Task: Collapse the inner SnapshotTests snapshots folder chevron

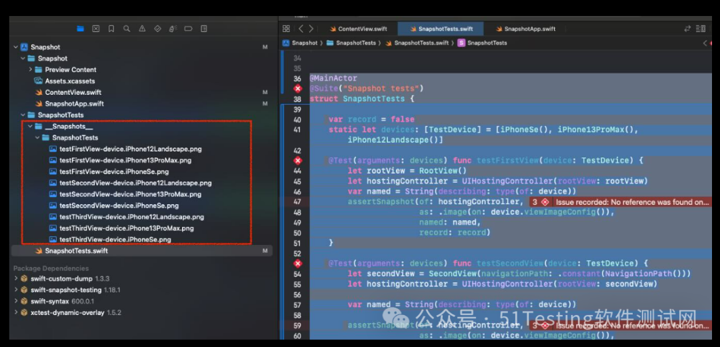Action: (x=37, y=137)
